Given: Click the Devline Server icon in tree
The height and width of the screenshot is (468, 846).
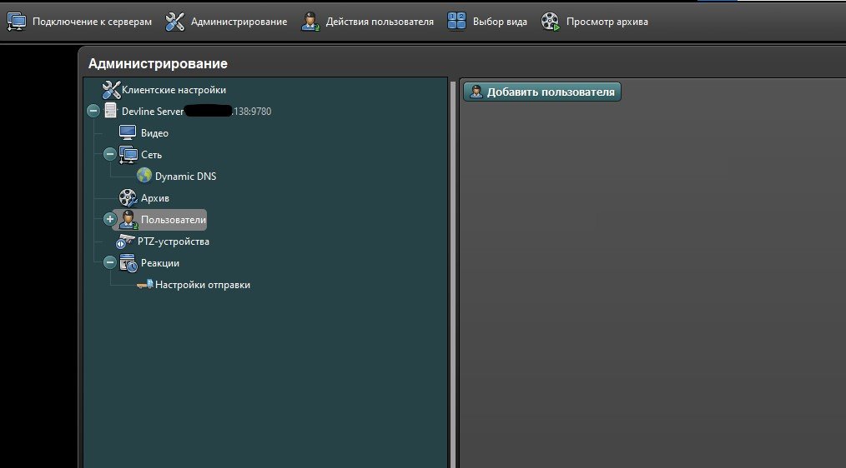Looking at the screenshot, I should [111, 112].
